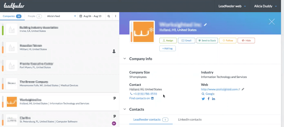Switch to the Companies tab
Viewport: 284px width, 127px height.
(12, 16)
